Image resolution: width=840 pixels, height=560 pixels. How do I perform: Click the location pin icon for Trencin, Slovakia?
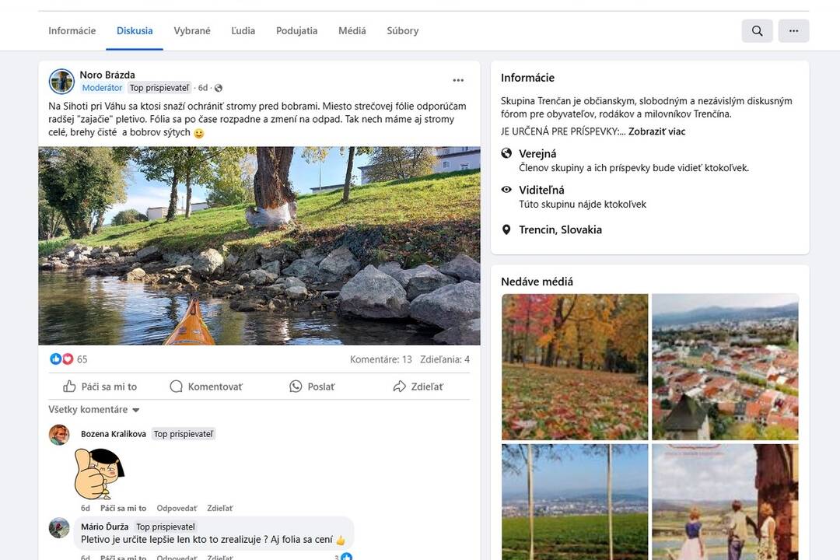(x=506, y=229)
